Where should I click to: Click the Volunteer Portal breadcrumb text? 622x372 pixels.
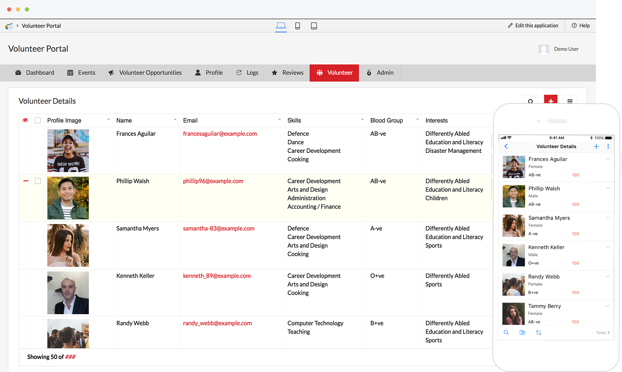(x=41, y=26)
